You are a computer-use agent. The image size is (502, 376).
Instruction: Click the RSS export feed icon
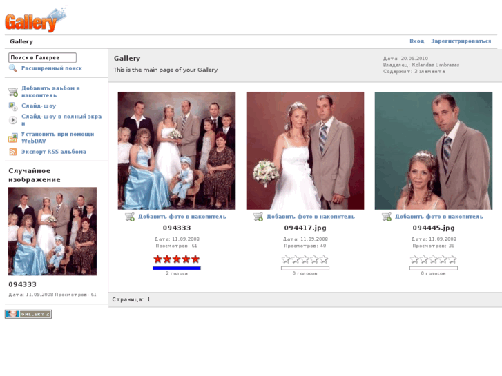(13, 152)
